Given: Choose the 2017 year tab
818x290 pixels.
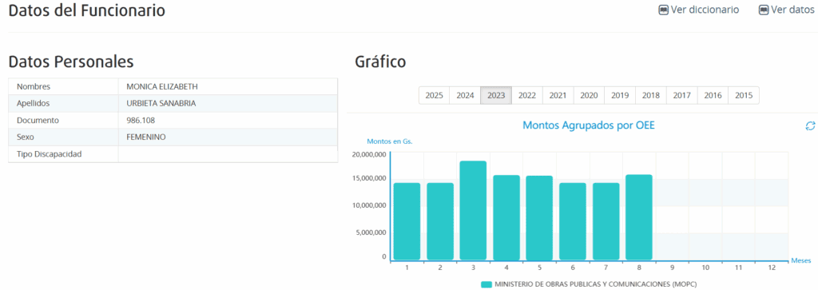Looking at the screenshot, I should click(x=682, y=95).
